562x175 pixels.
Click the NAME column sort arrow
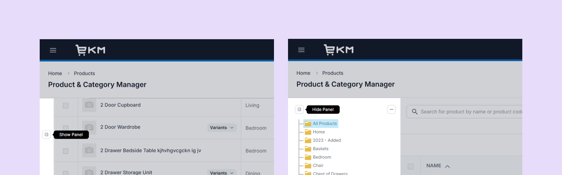click(447, 166)
